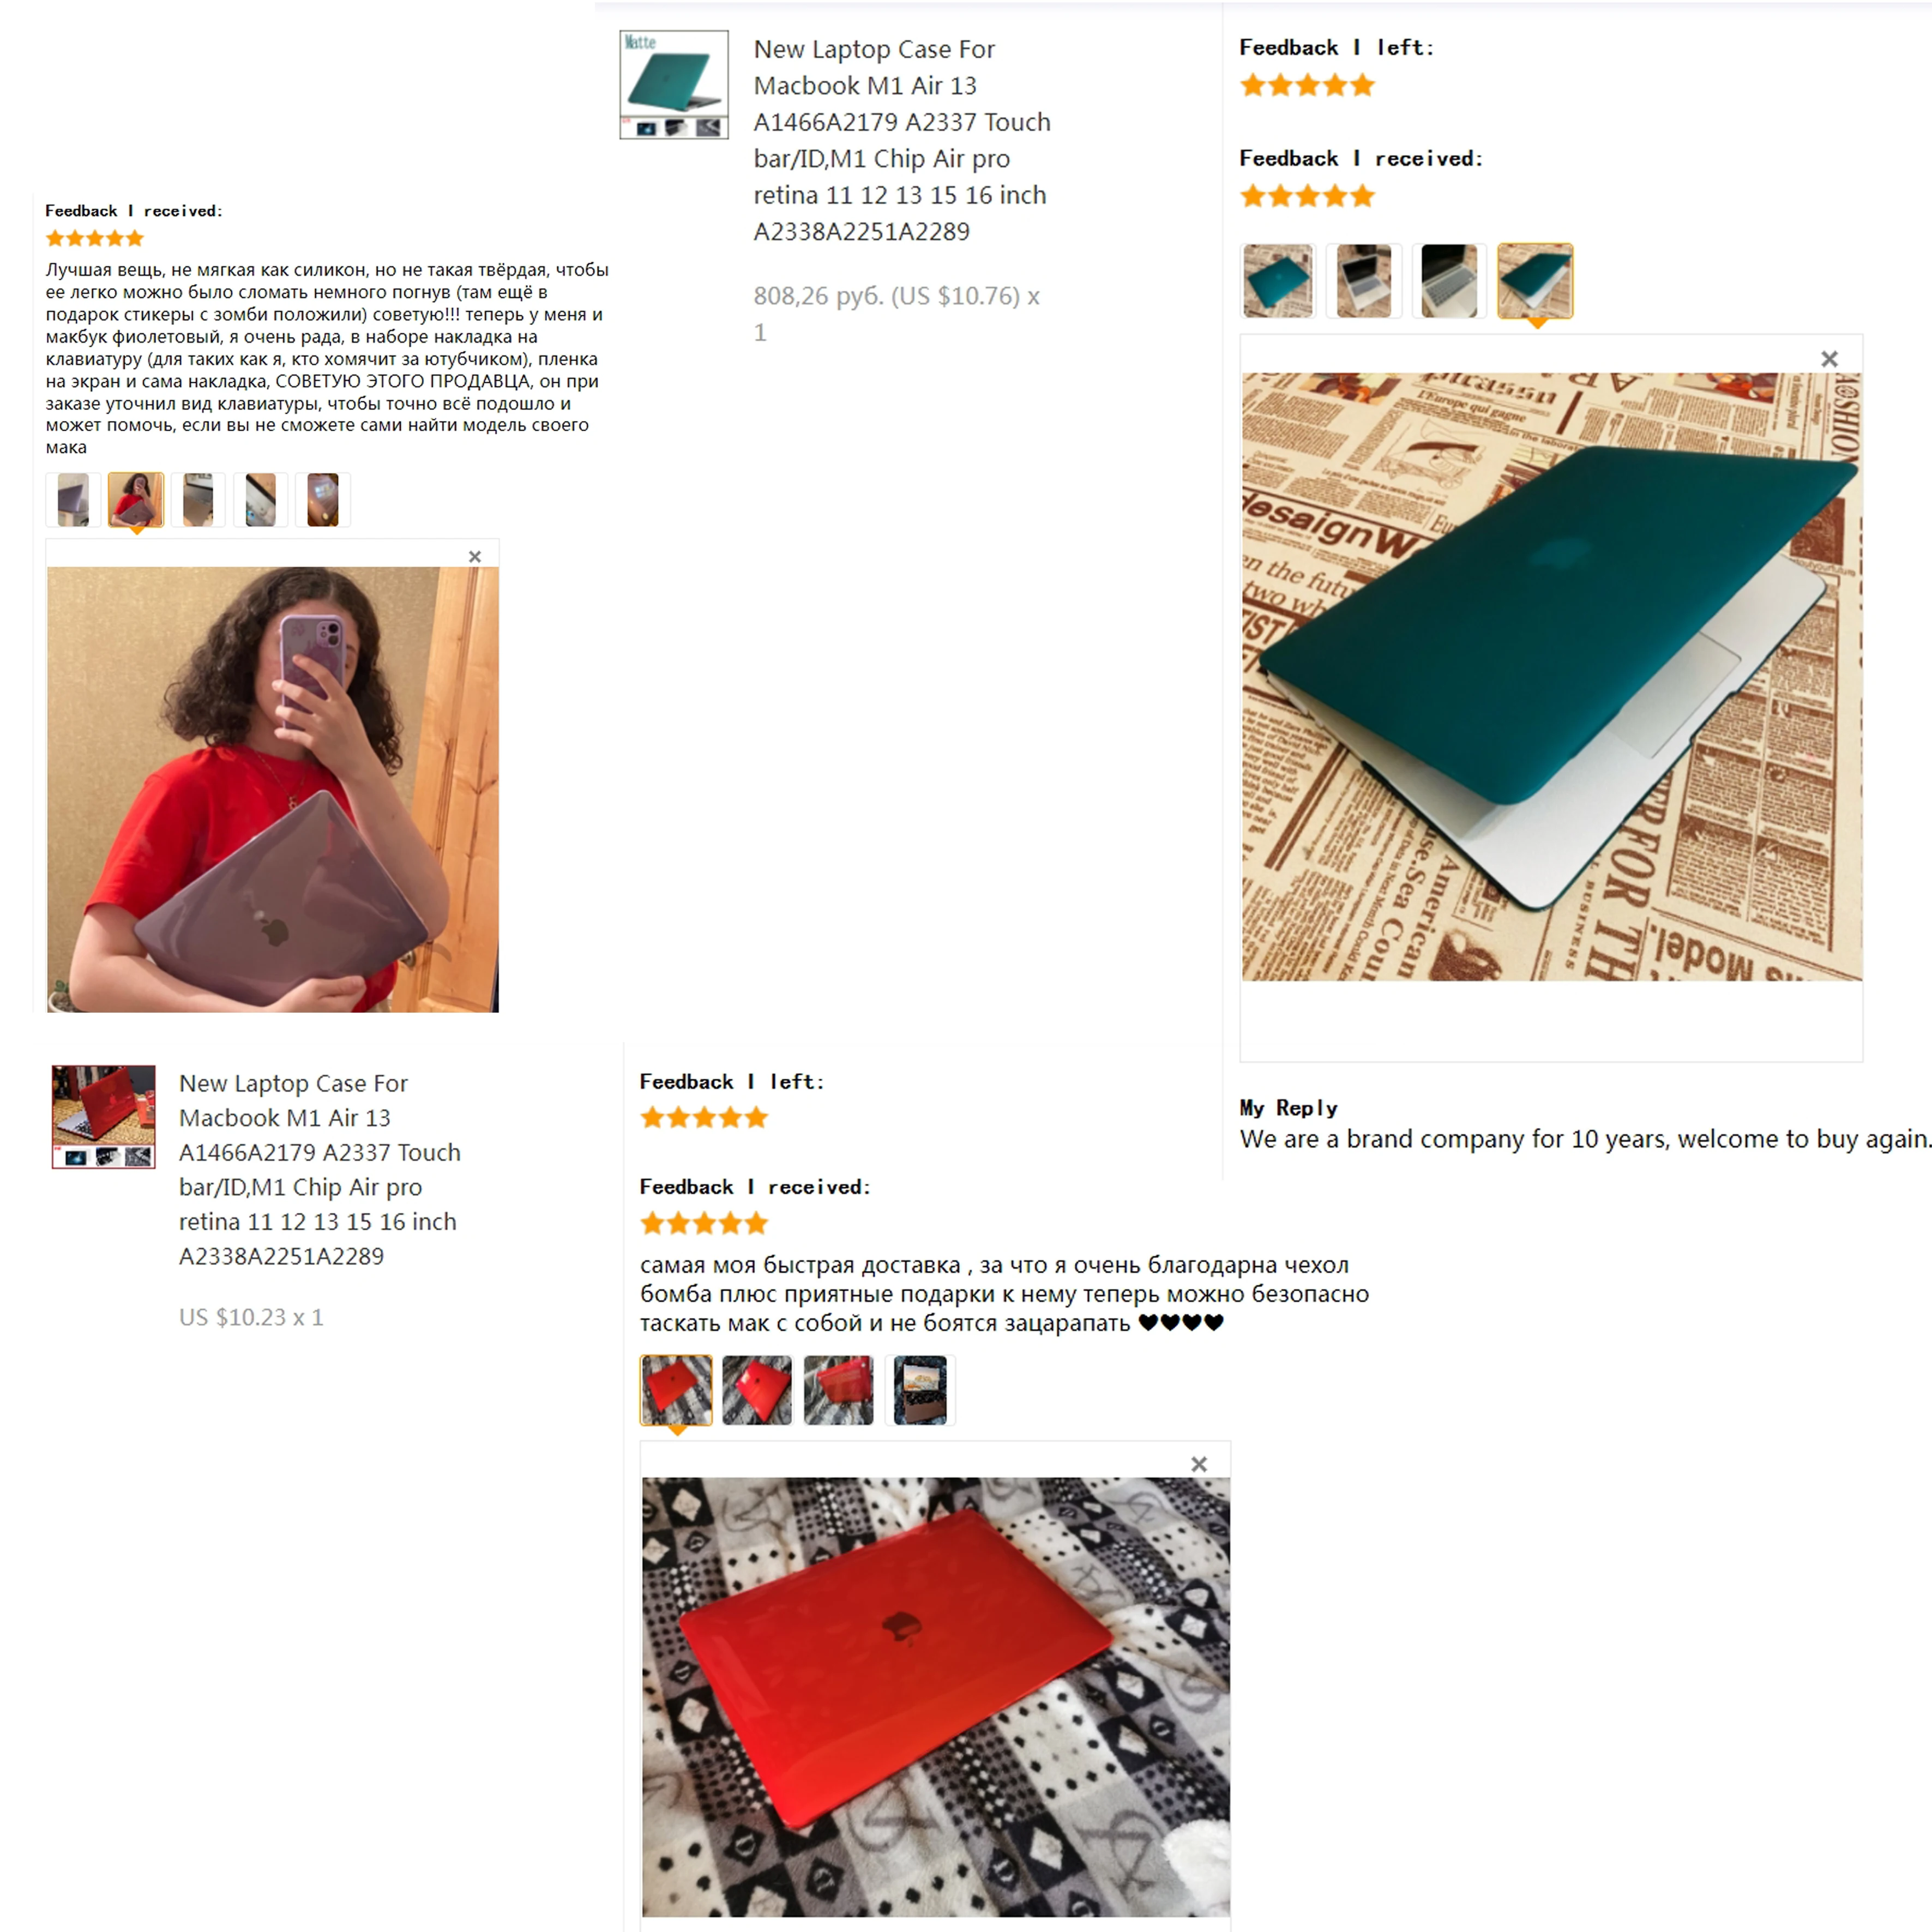Viewport: 1932px width, 1932px height.
Task: Close the purple case photo preview
Action: click(475, 557)
